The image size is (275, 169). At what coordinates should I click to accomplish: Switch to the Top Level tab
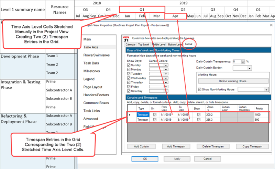(x=143, y=45)
